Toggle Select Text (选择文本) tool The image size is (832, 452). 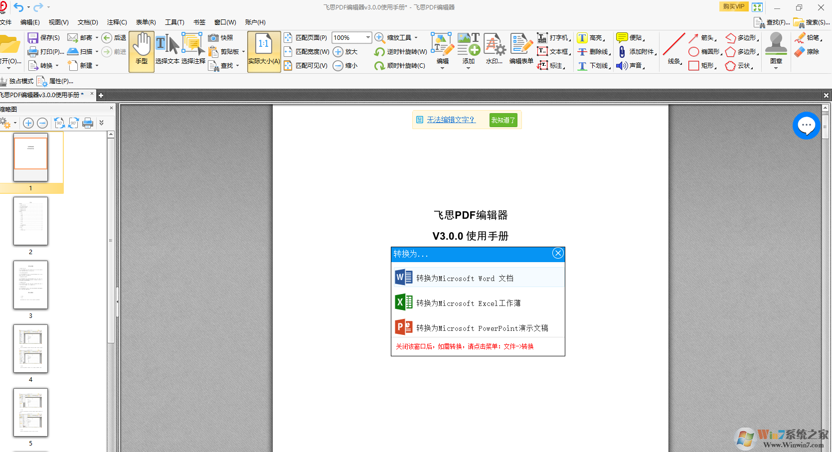click(x=167, y=51)
